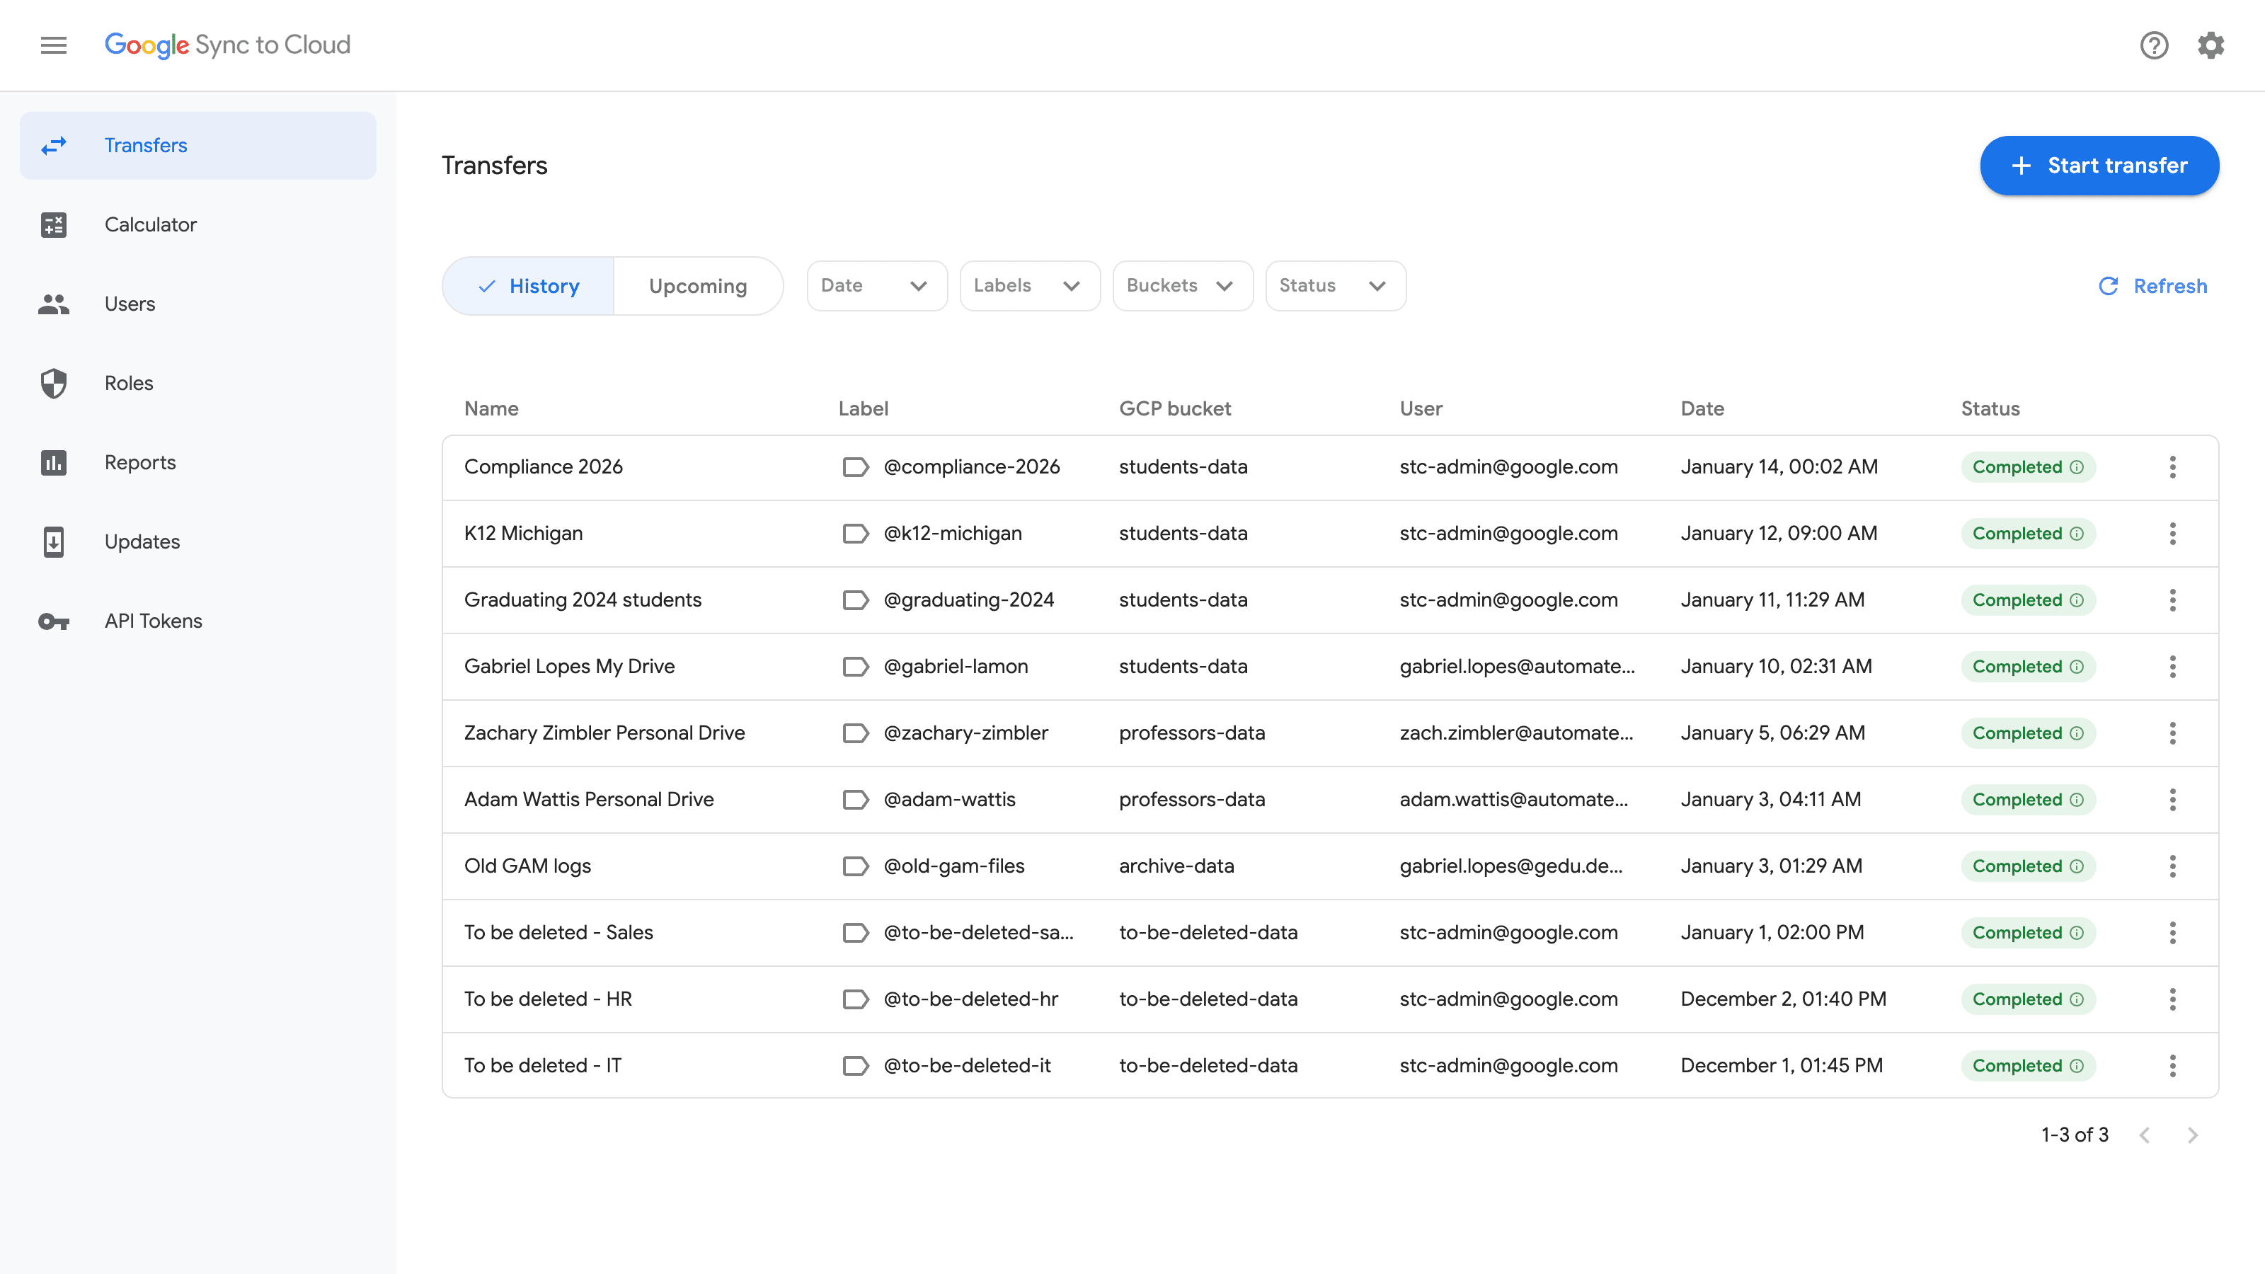Expand the Buckets filter dropdown

click(x=1182, y=286)
